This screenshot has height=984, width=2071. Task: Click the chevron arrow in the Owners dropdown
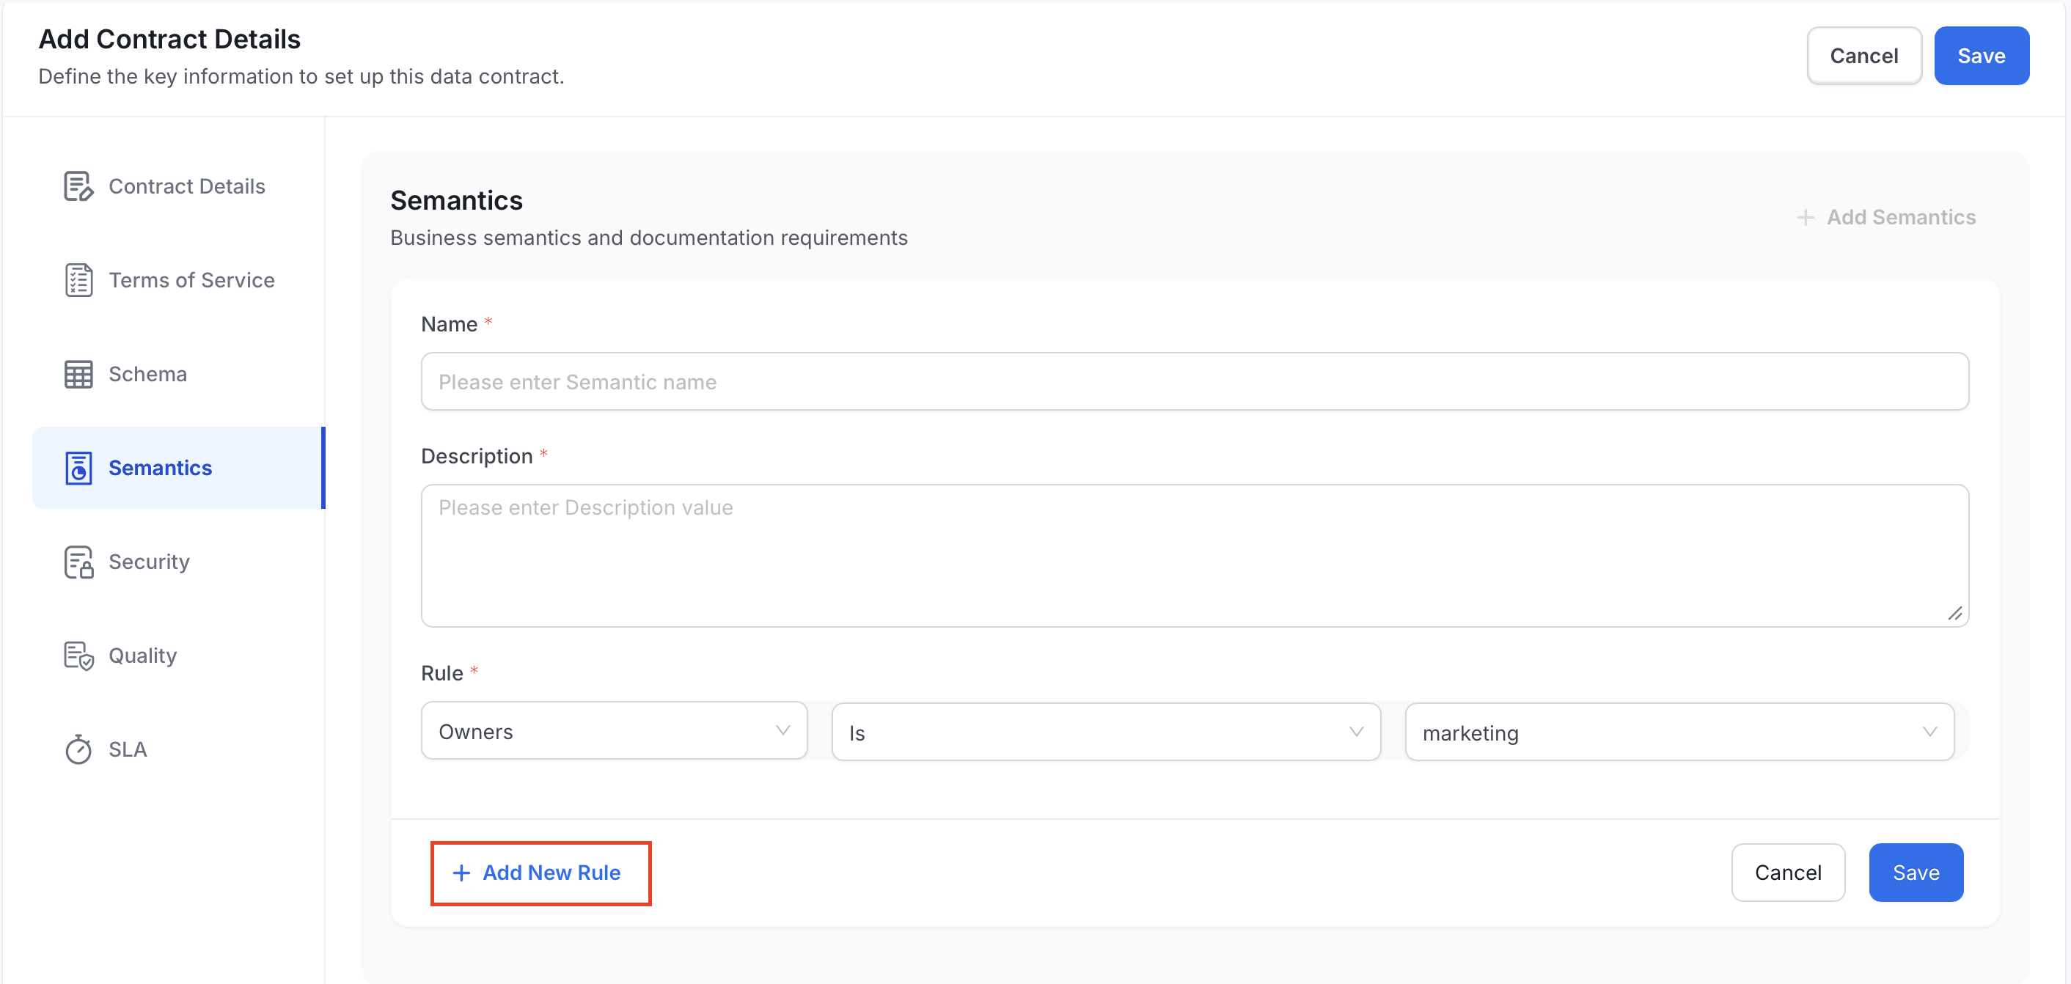[782, 731]
